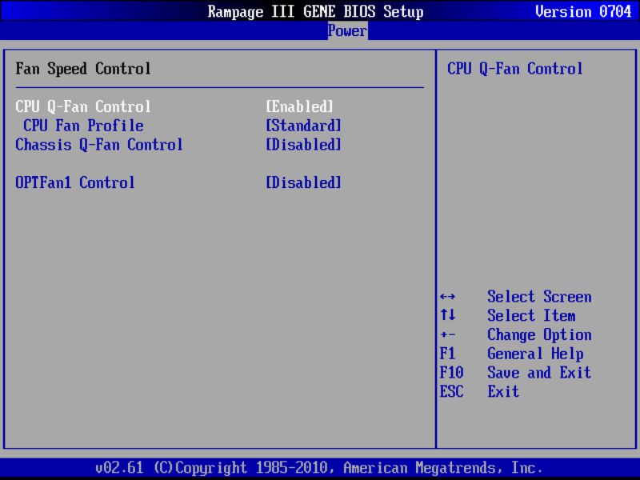Screen dimensions: 640x480
Task: Select the OPTFan1 Control setting
Action: [x=75, y=182]
